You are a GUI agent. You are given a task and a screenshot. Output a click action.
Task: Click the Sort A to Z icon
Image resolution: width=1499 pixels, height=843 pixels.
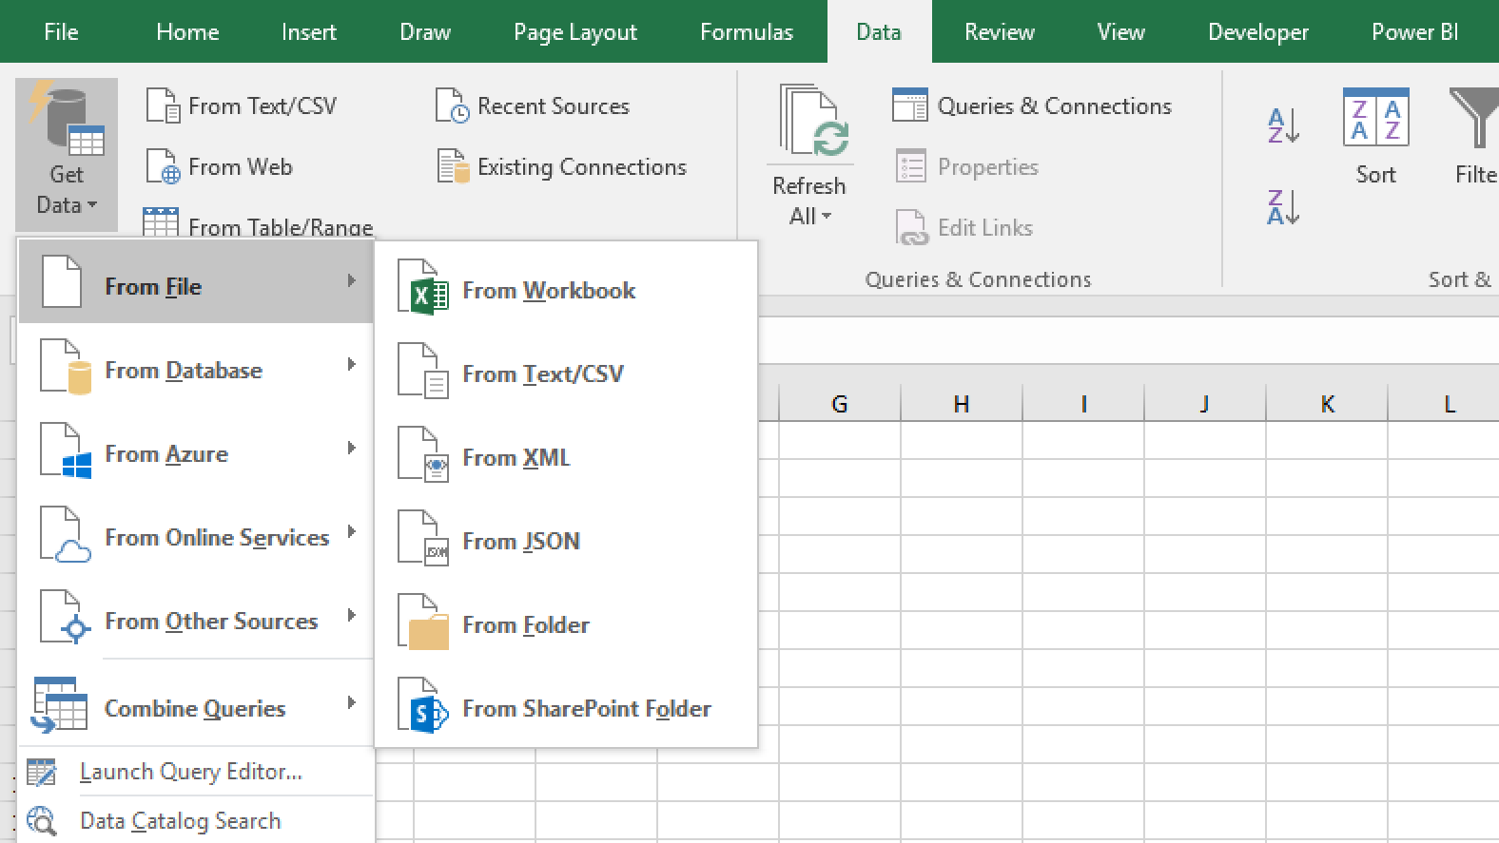[x=1283, y=125]
